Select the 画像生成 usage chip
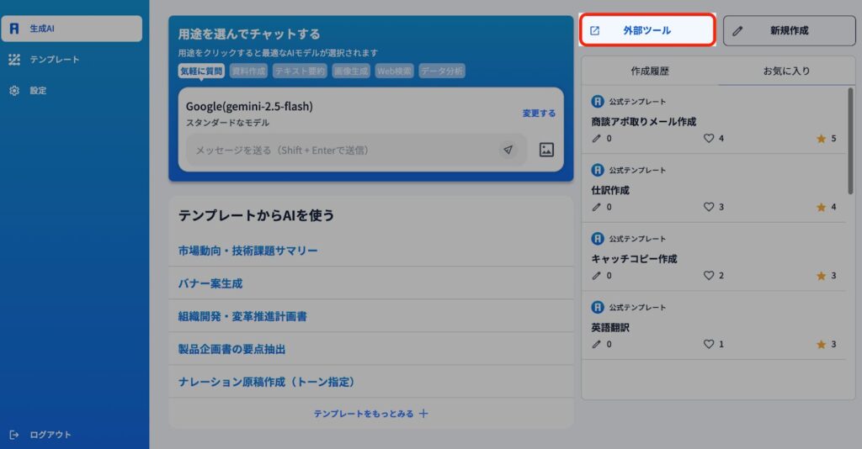Viewport: 862px width, 449px height. pos(350,71)
